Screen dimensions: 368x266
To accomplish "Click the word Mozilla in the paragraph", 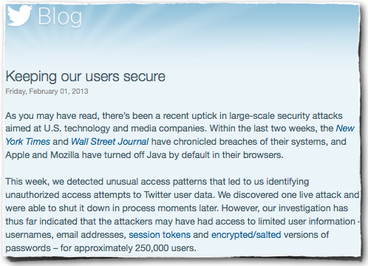I will coord(65,155).
